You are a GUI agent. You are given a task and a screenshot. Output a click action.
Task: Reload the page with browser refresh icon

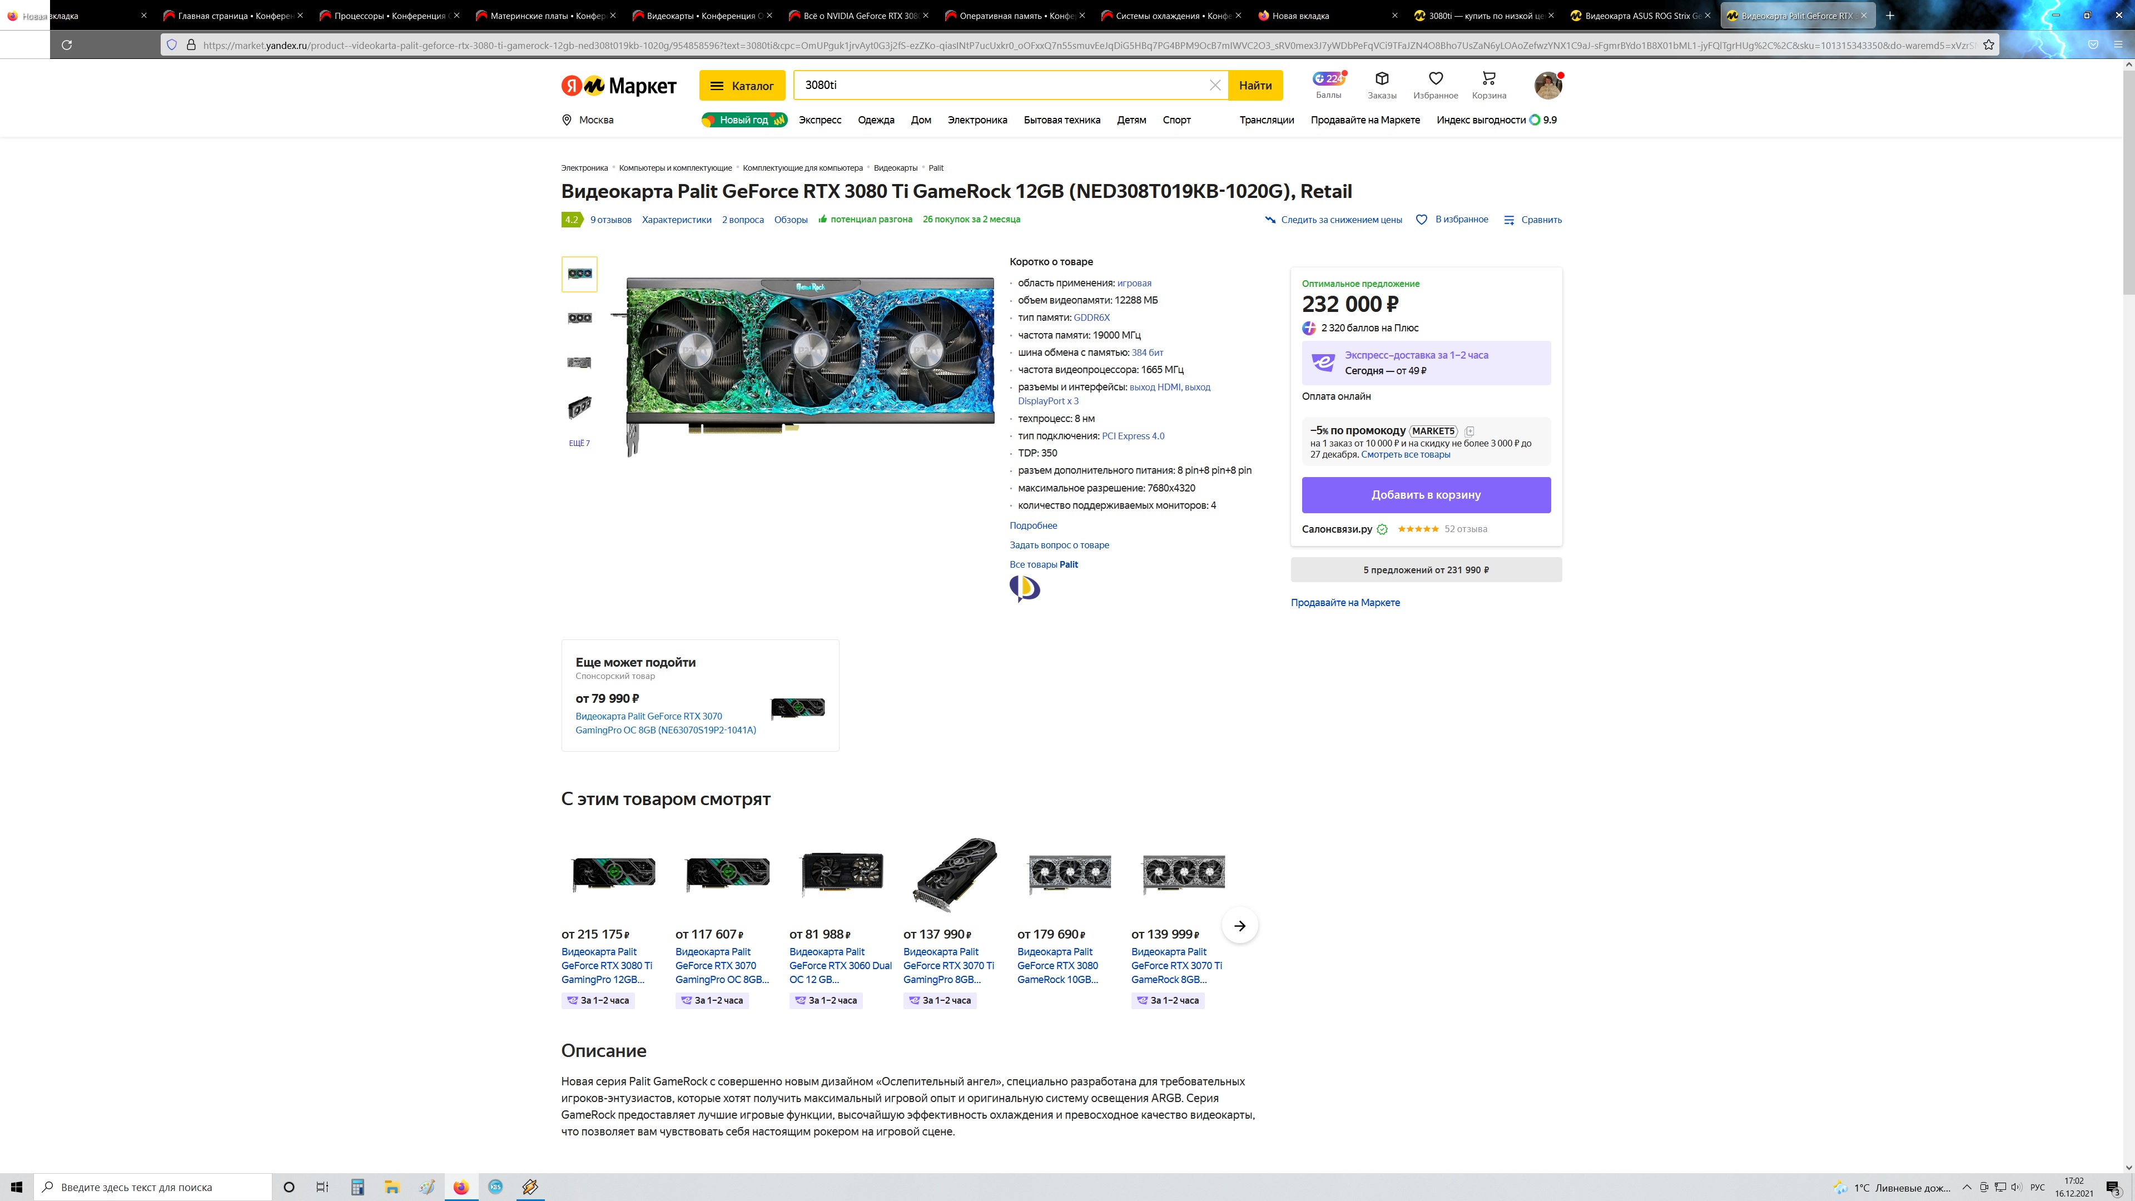(67, 44)
